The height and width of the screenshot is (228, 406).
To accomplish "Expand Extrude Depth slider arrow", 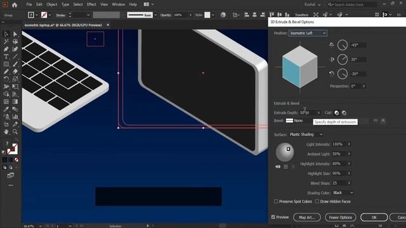I will point(318,113).
